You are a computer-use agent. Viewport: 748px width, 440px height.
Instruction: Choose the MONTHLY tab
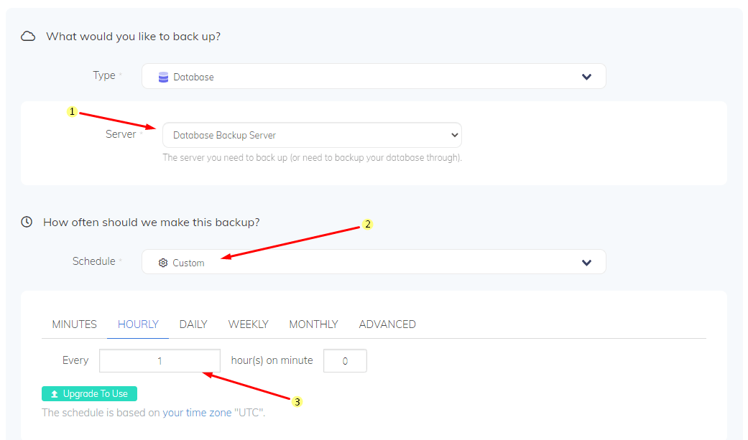[x=313, y=324]
